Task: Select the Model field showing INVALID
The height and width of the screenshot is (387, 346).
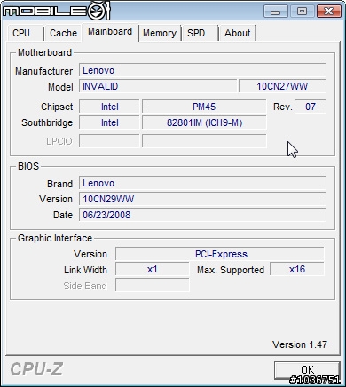Action: pyautogui.click(x=158, y=86)
